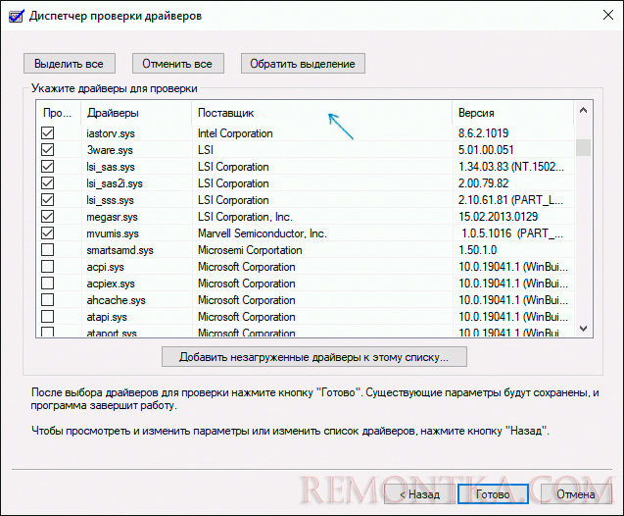Screen dimensions: 624x516
Task: Uncheck the megasr.sys checkbox
Action: [x=48, y=217]
